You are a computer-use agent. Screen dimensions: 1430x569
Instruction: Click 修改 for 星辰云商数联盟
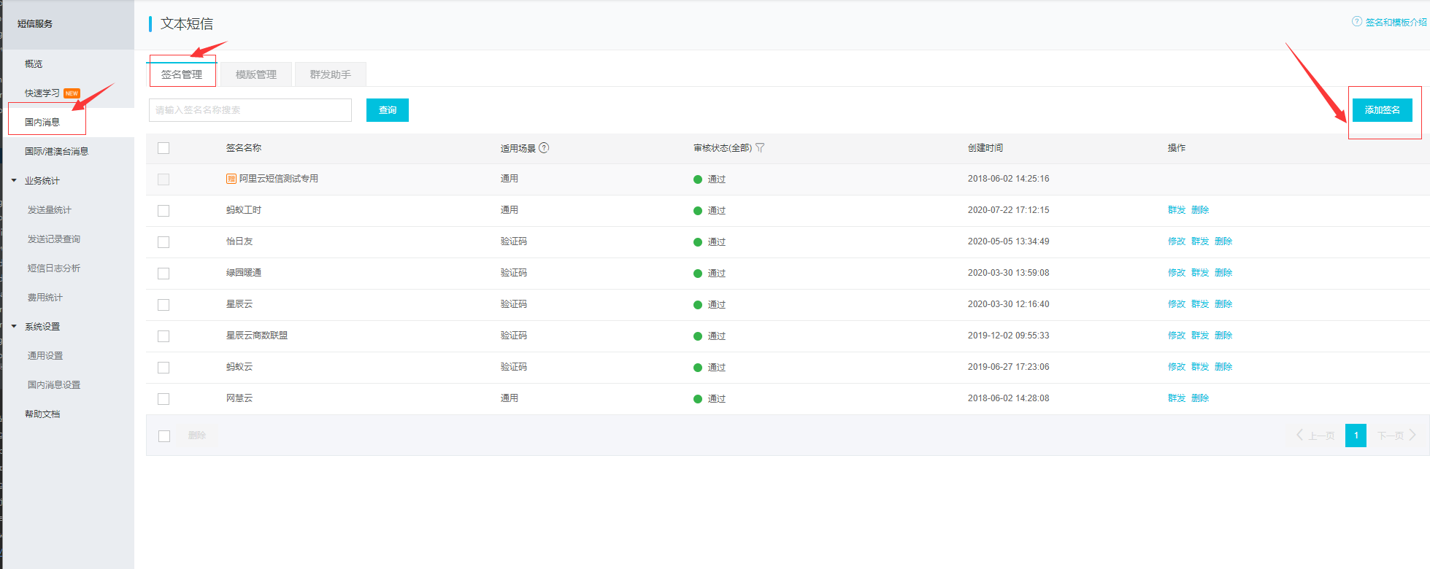coord(1177,336)
